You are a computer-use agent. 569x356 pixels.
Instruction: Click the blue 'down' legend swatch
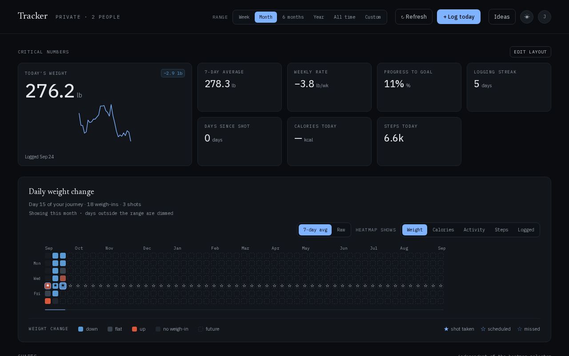tap(80, 329)
